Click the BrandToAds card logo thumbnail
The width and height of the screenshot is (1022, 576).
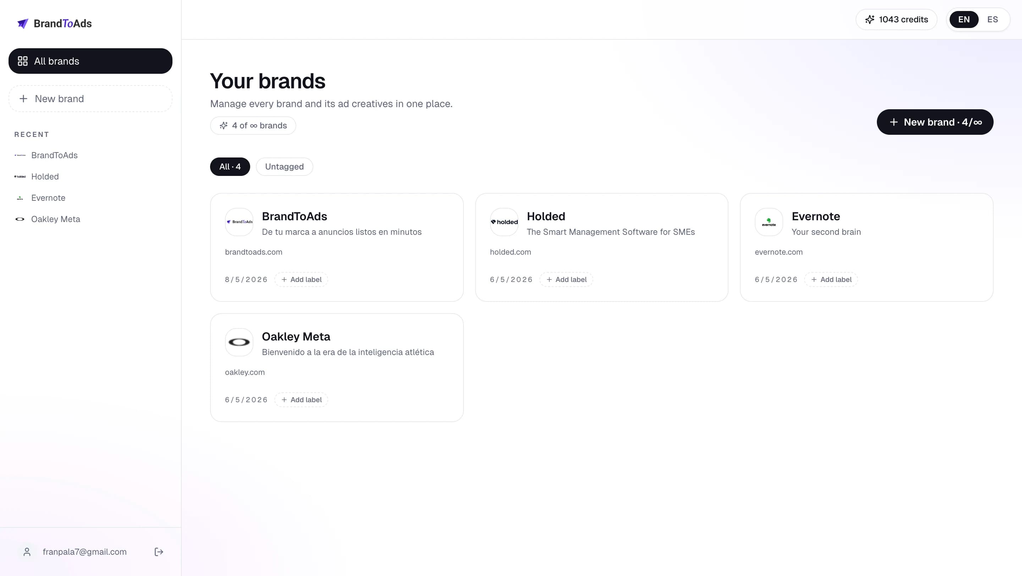click(x=239, y=222)
